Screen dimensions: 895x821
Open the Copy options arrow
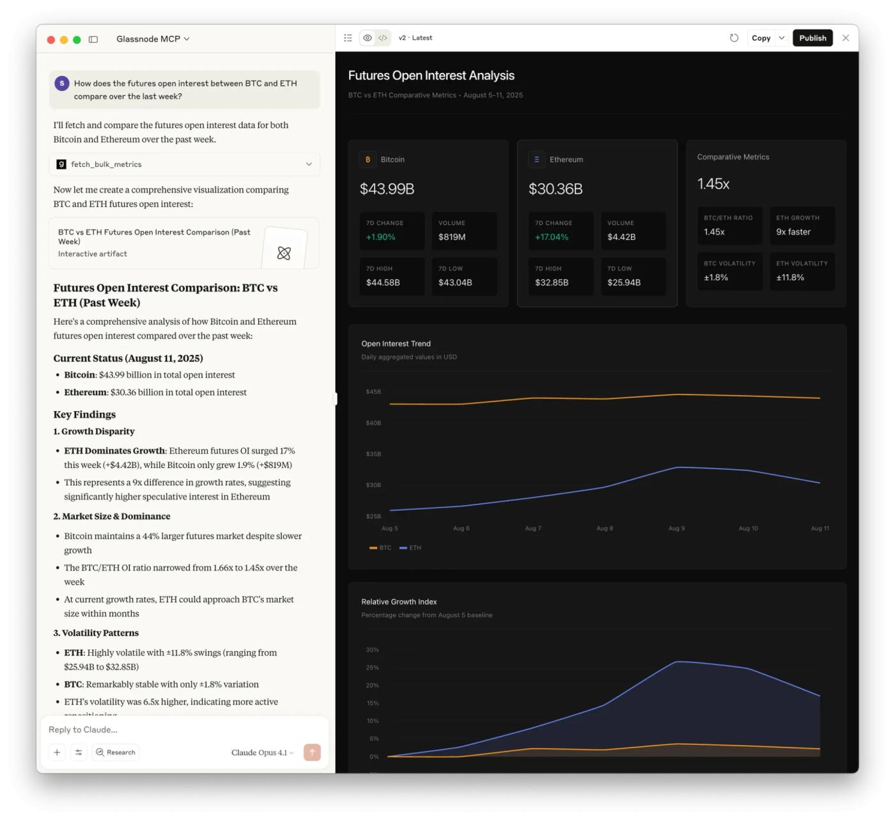781,38
